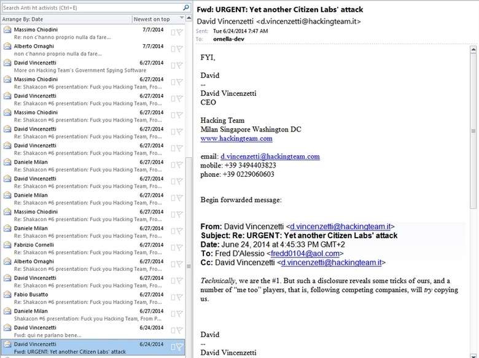This screenshot has height=358, width=479.
Task: Click envelope icon of Massimo Chiodini 7/7/2014 message
Action: [7, 29]
